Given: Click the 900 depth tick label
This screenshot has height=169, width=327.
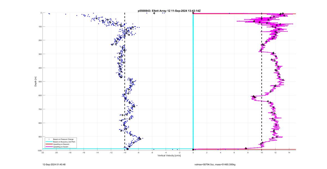Looking at the screenshot, I should click(40, 137).
